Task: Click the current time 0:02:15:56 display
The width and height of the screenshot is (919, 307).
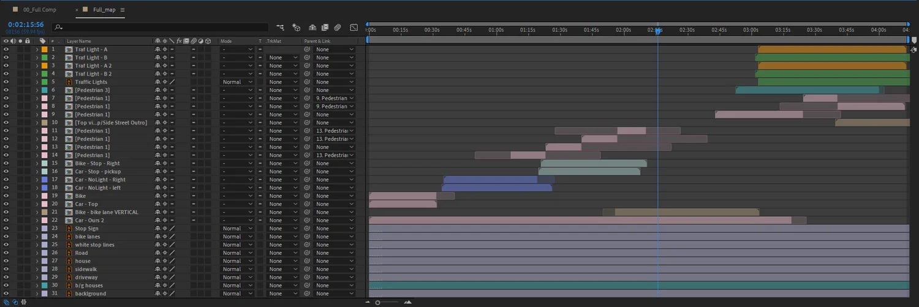Action: tap(26, 25)
